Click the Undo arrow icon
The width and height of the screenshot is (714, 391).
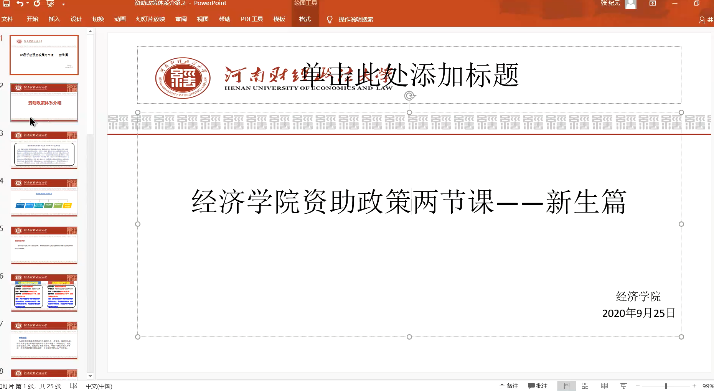[x=20, y=3]
